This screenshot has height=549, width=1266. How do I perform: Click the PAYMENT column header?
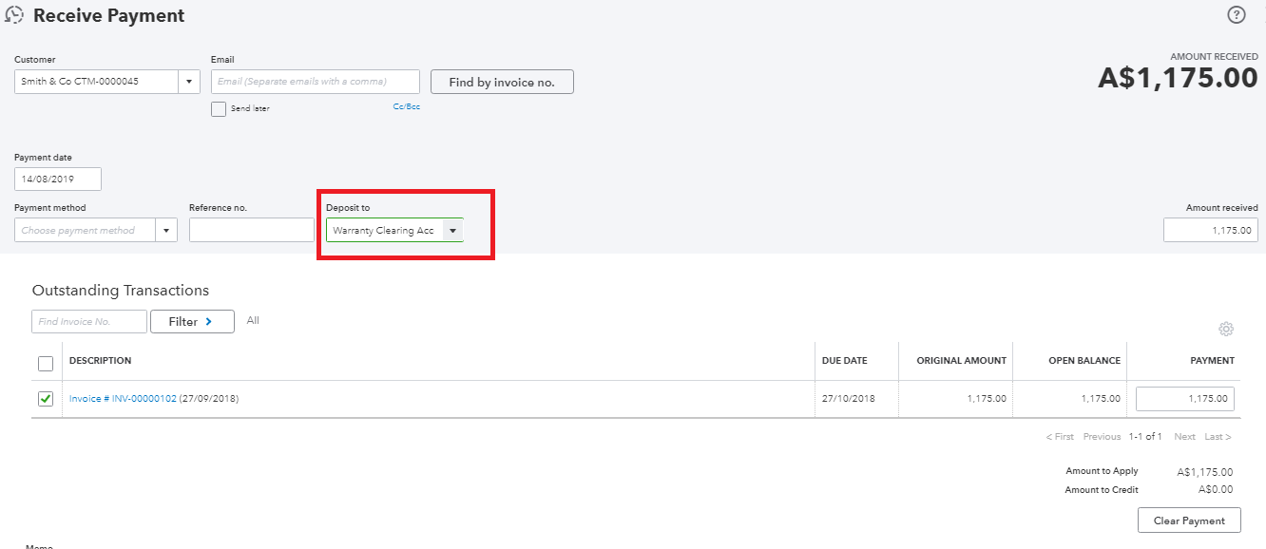coord(1212,361)
